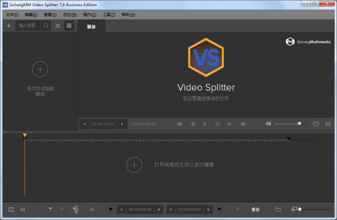Jump to previous marker in player
The image size is (337, 220).
pos(179,124)
